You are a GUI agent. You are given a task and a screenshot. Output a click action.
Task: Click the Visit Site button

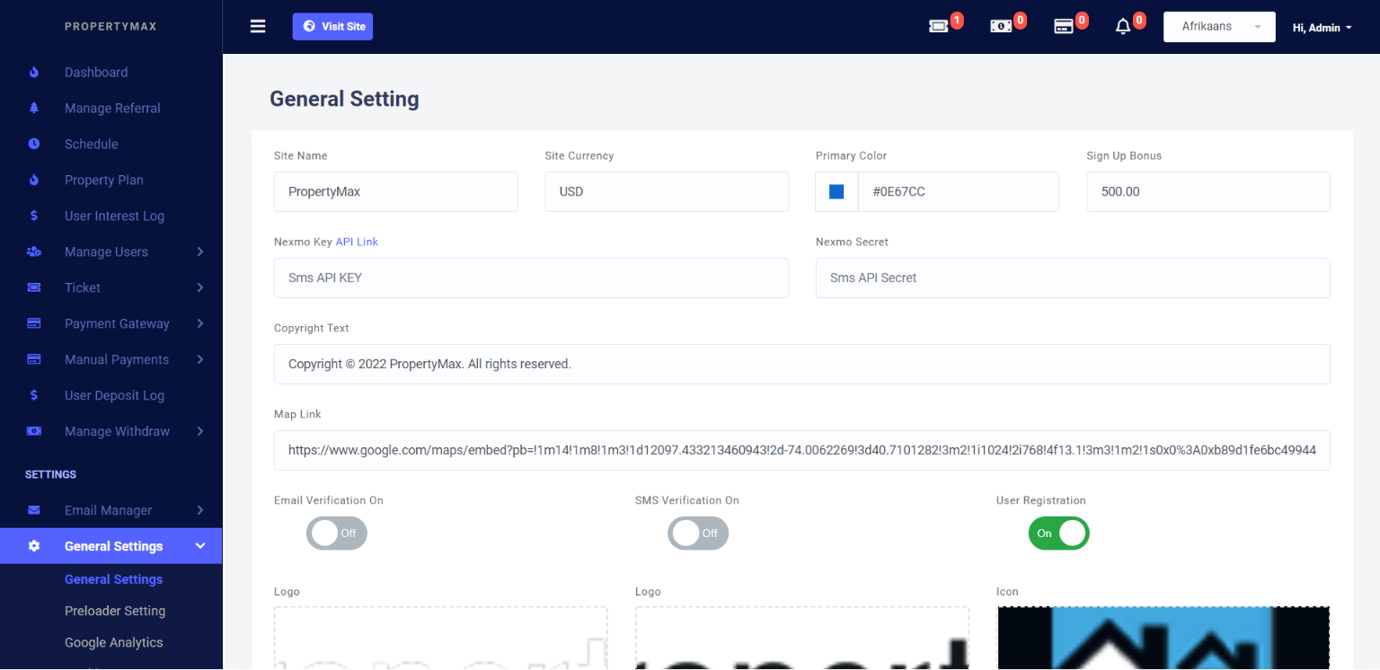(x=332, y=27)
